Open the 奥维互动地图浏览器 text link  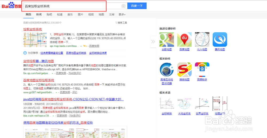[167, 82]
